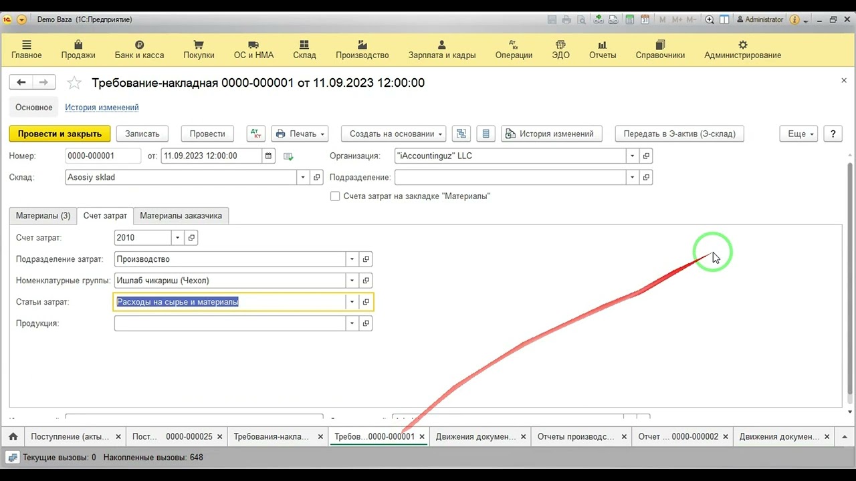Open the Продажи section
856x481 pixels.
coord(78,49)
